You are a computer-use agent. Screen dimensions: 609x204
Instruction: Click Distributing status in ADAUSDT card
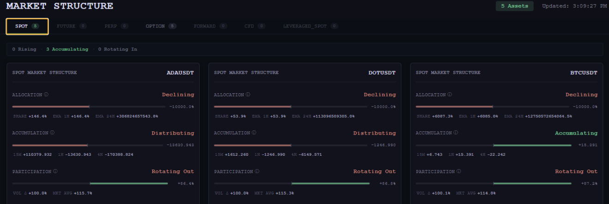173,133
